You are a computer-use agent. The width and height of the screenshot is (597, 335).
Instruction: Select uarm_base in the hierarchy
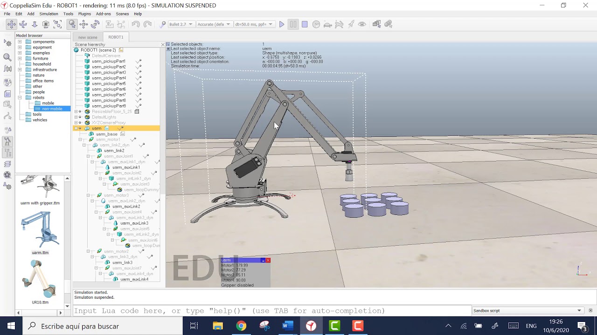pyautogui.click(x=106, y=134)
